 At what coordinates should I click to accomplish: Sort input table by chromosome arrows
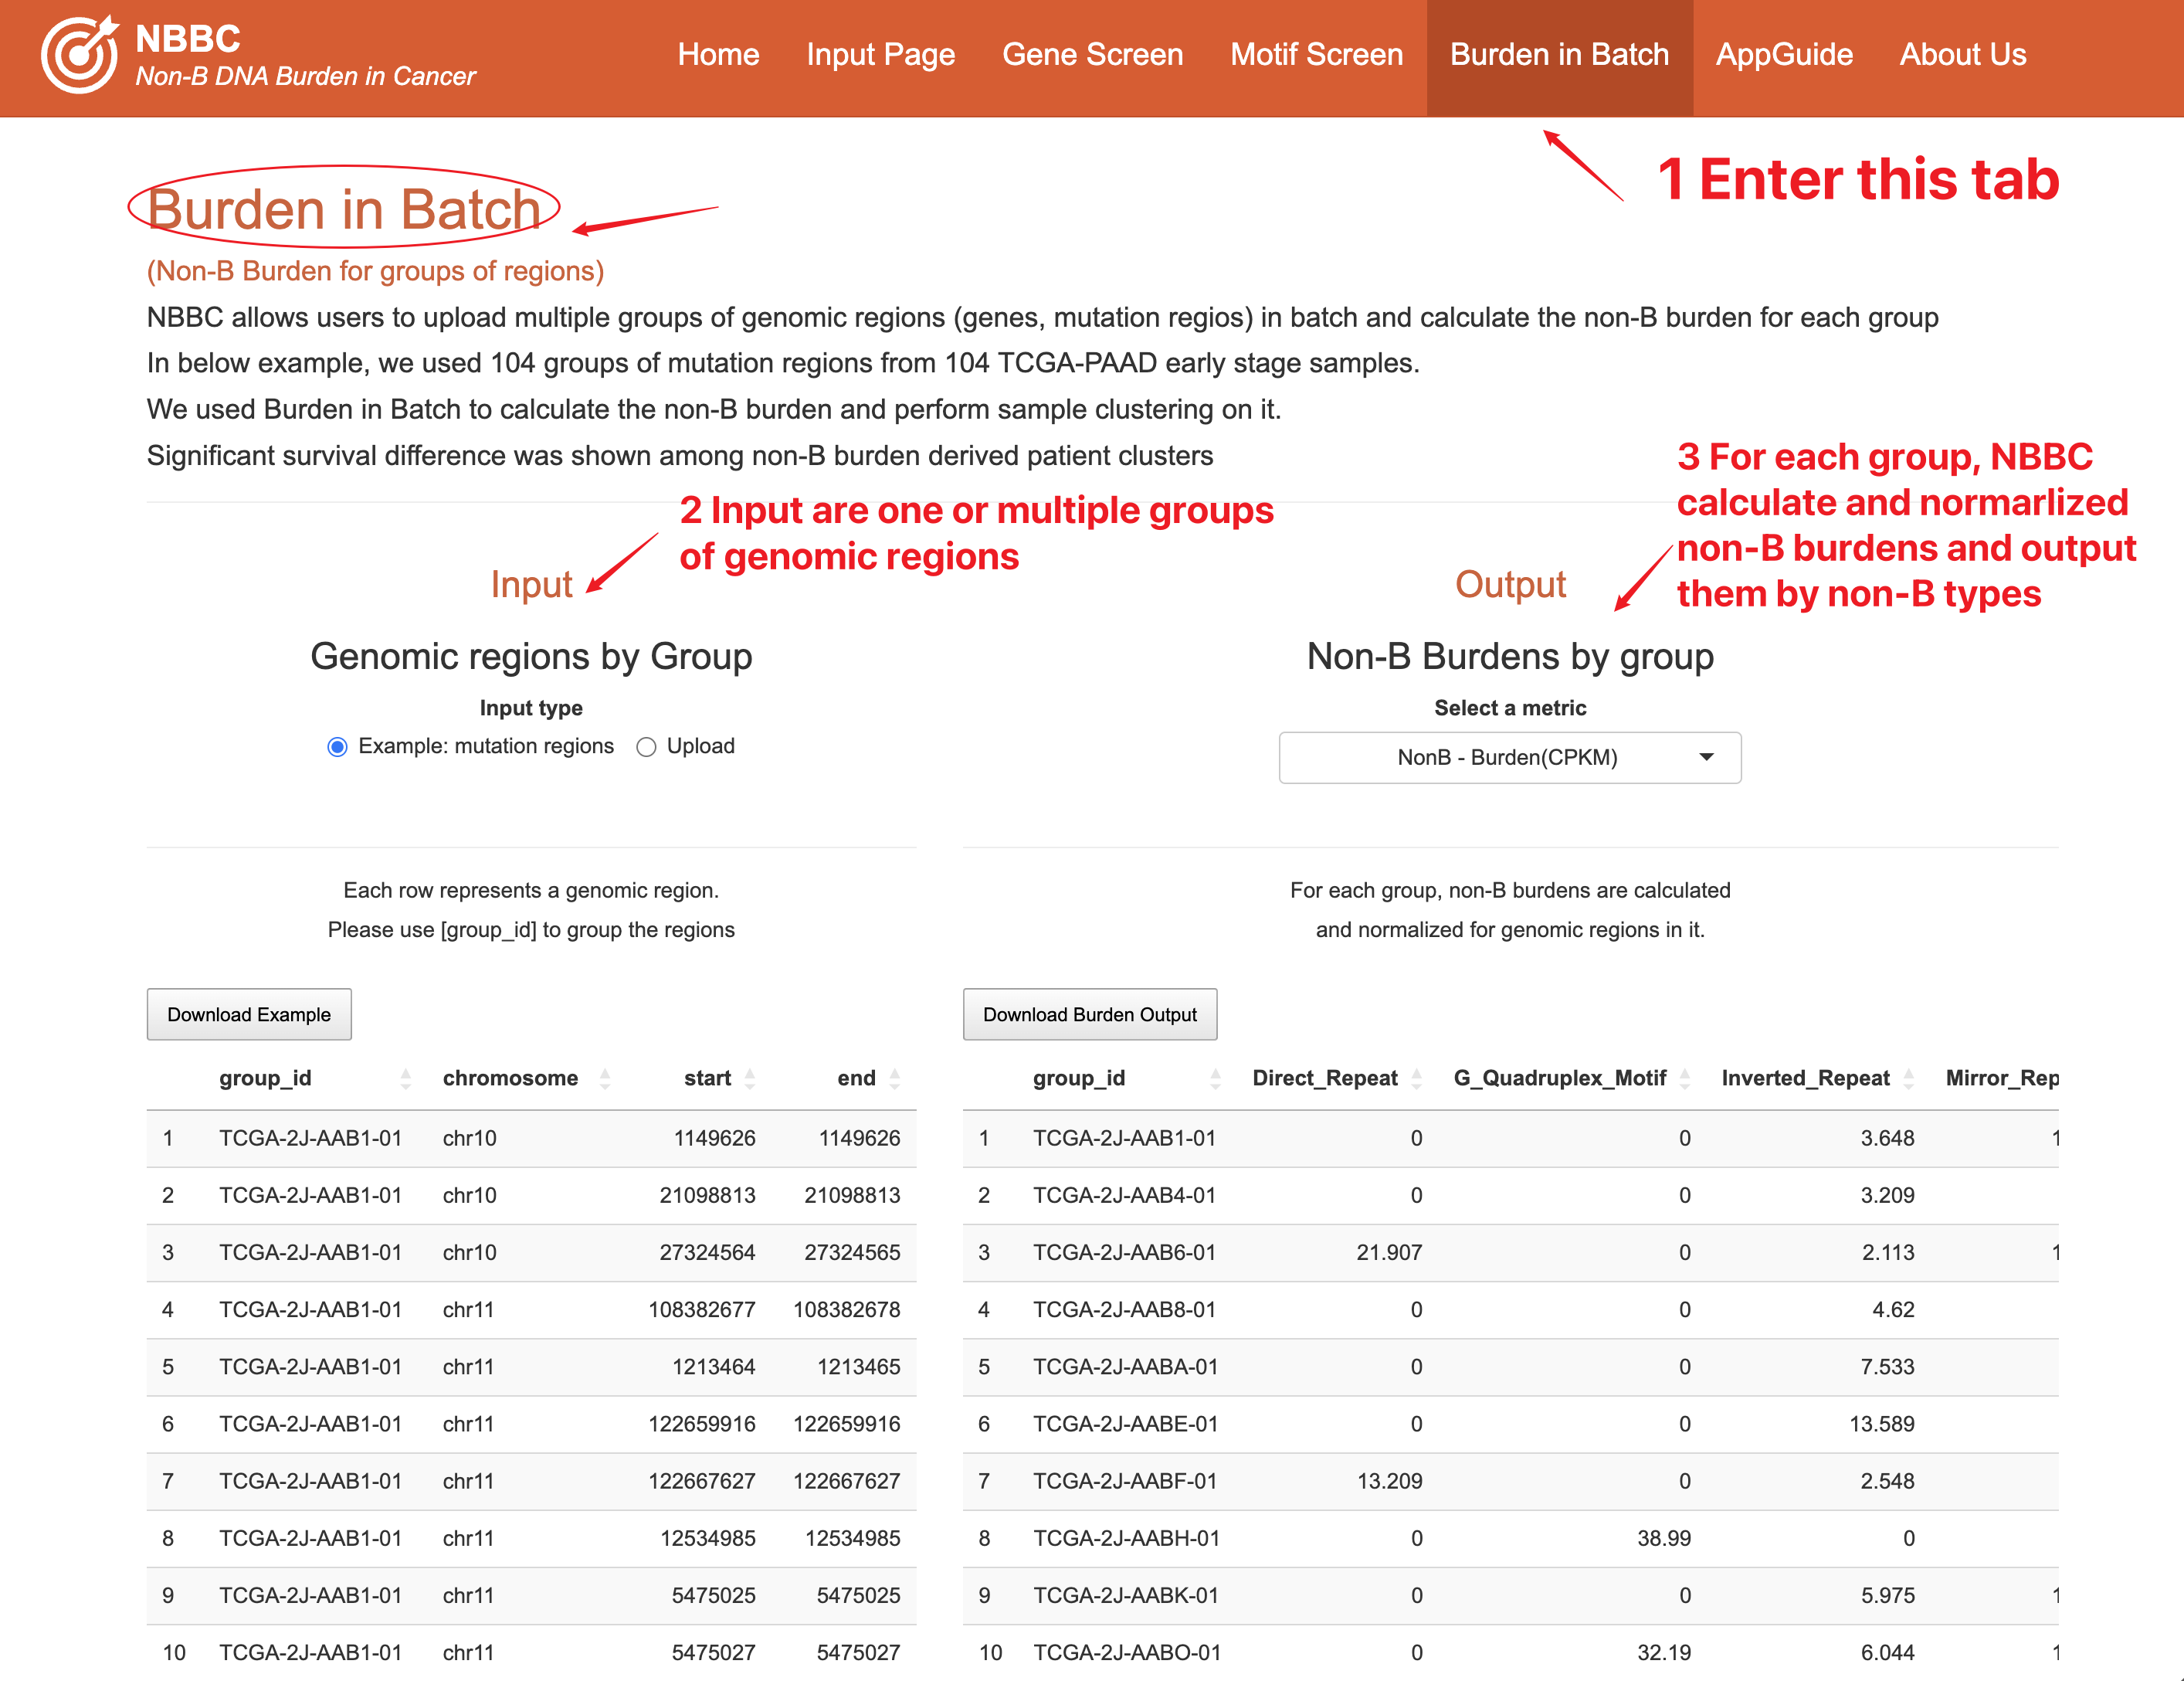click(604, 1078)
